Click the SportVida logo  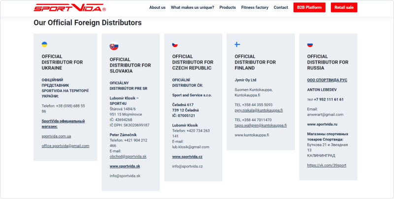tap(69, 7)
